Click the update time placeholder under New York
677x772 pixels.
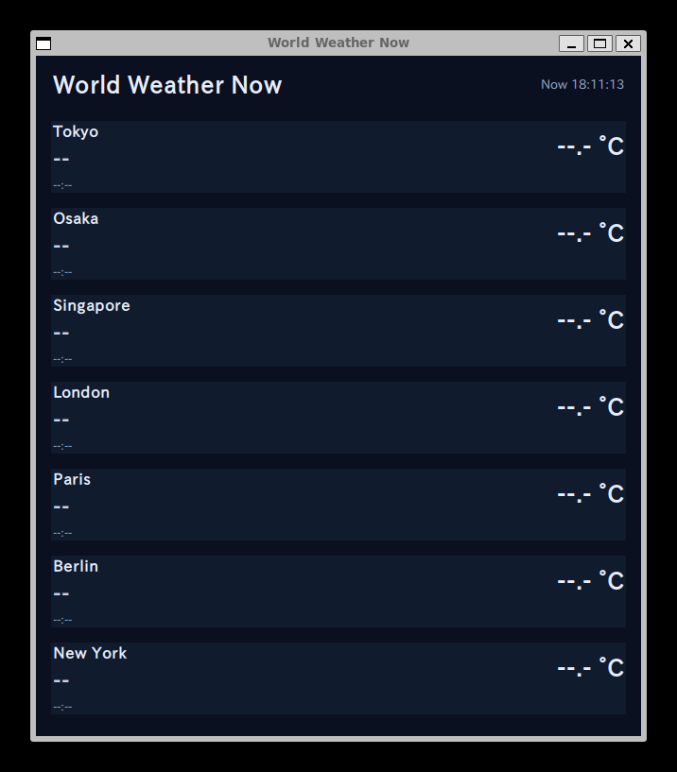pyautogui.click(x=62, y=707)
